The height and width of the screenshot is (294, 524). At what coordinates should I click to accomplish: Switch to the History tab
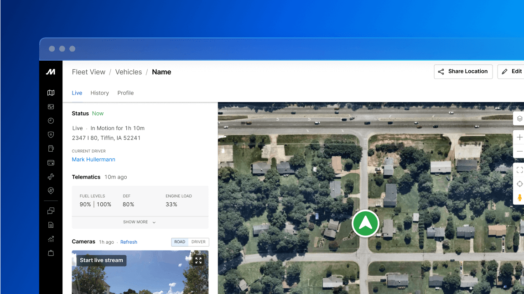pyautogui.click(x=99, y=93)
